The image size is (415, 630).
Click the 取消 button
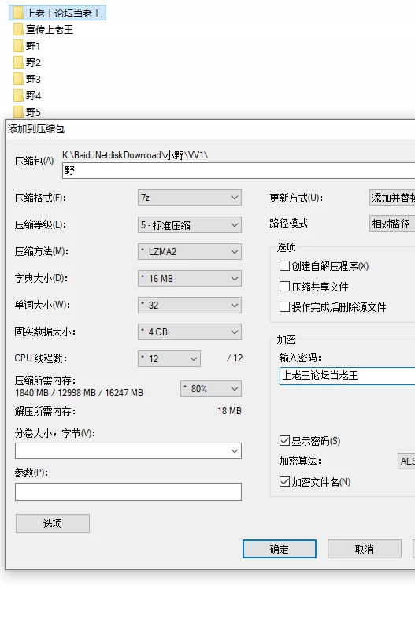pos(365,549)
